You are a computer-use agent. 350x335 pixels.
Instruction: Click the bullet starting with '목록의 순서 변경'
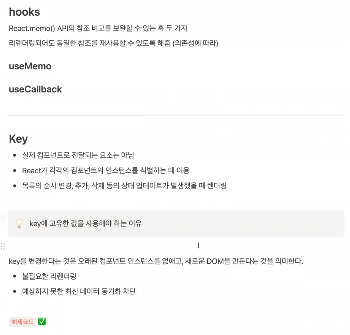(124, 186)
